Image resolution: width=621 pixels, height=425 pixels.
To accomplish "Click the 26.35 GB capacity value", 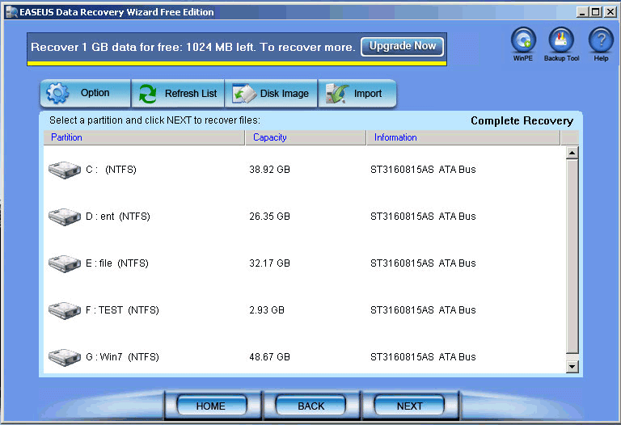I will point(270,217).
